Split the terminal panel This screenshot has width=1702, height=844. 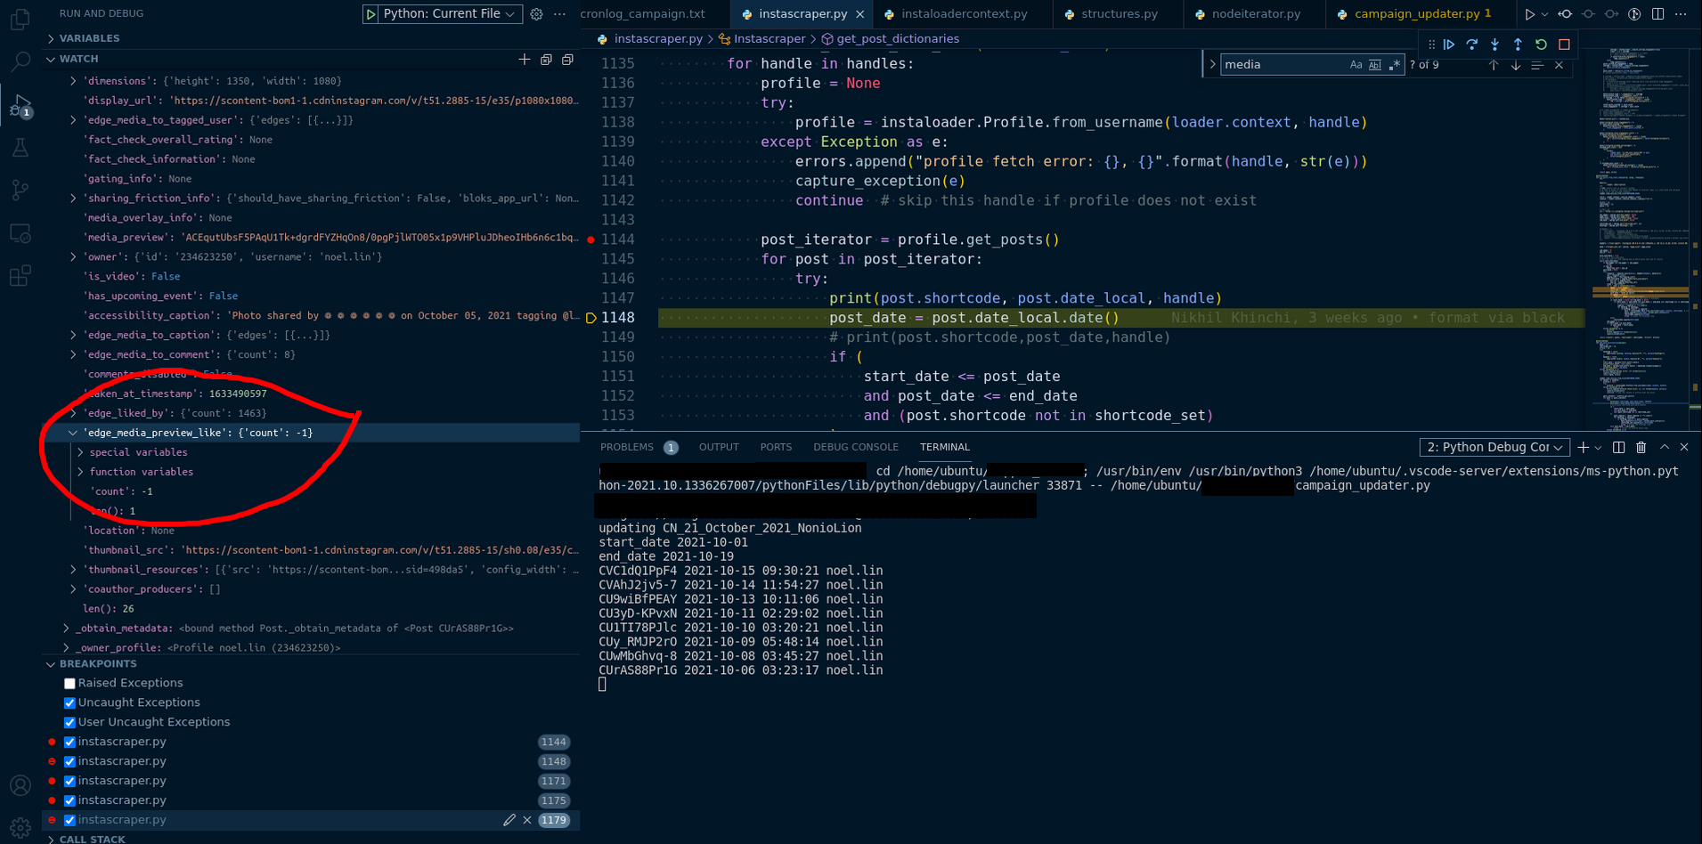(x=1619, y=448)
